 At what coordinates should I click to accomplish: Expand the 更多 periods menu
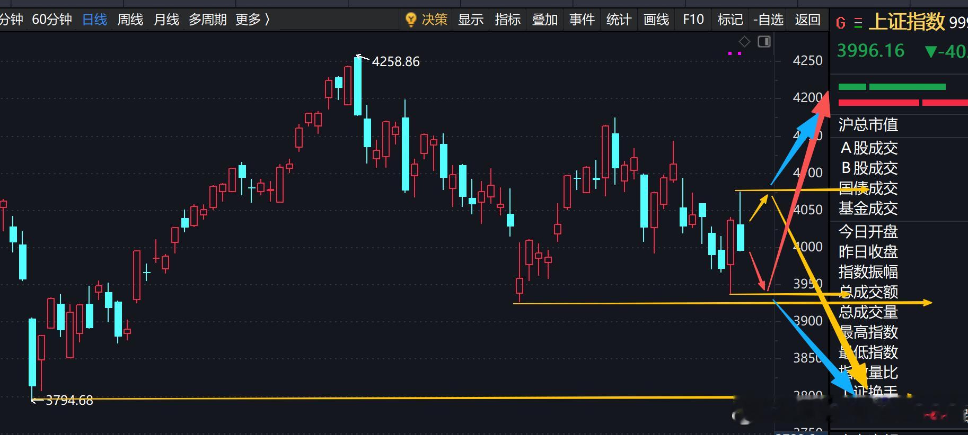[253, 20]
